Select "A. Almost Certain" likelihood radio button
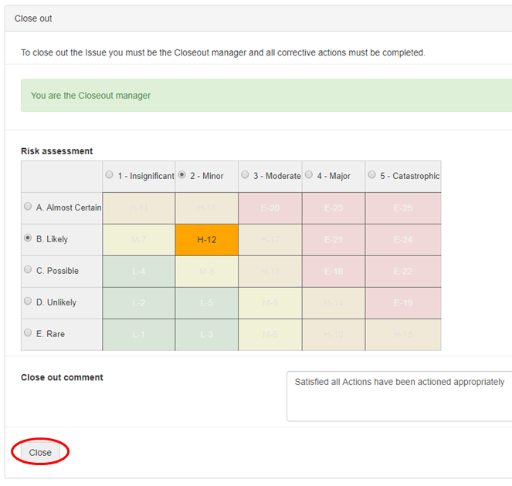Screen dimensions: 512x486 point(29,207)
